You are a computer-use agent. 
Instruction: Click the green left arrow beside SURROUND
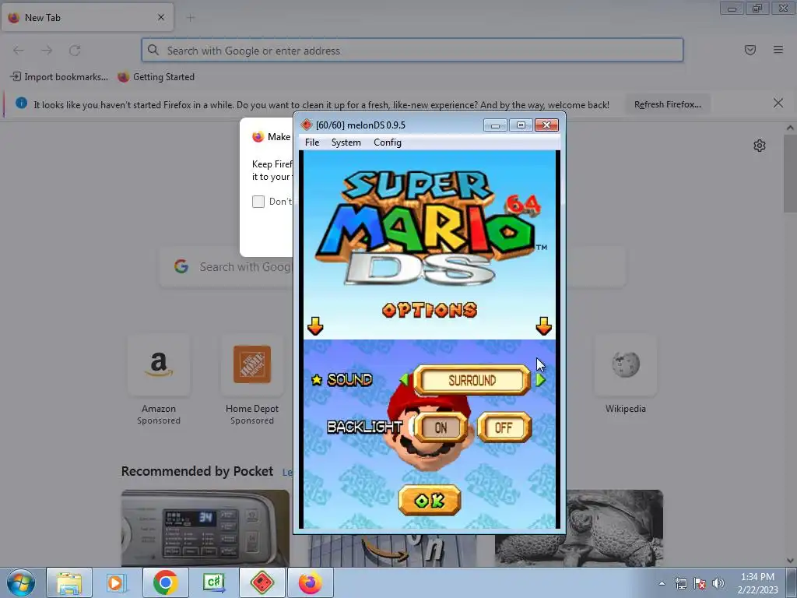tap(405, 380)
